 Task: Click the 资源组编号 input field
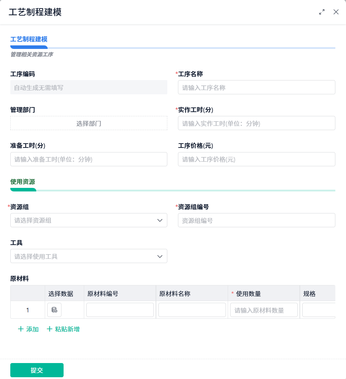tap(256, 220)
